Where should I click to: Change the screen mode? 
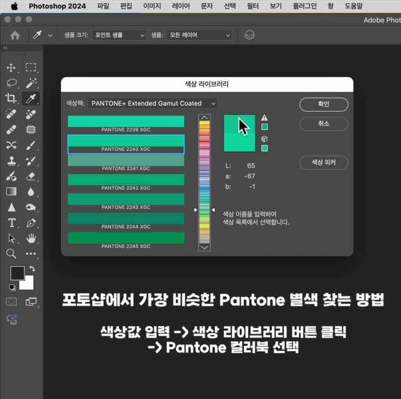[x=31, y=302]
